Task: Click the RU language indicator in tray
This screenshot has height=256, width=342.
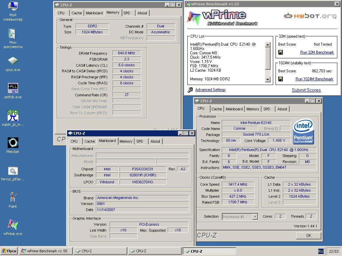Action: point(321,251)
